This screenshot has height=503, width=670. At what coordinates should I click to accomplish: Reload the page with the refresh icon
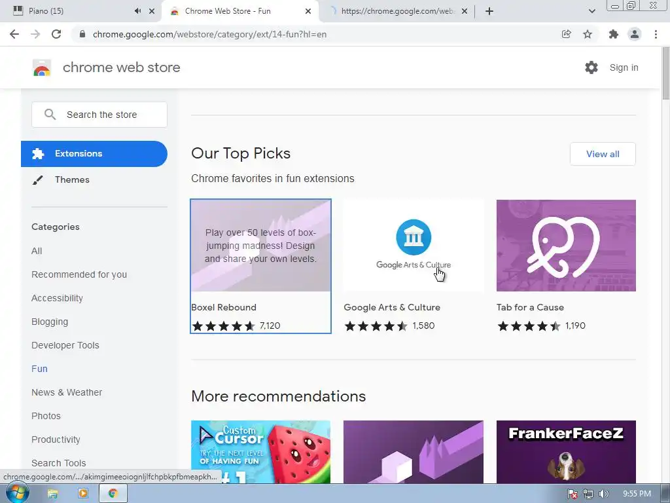pyautogui.click(x=56, y=34)
